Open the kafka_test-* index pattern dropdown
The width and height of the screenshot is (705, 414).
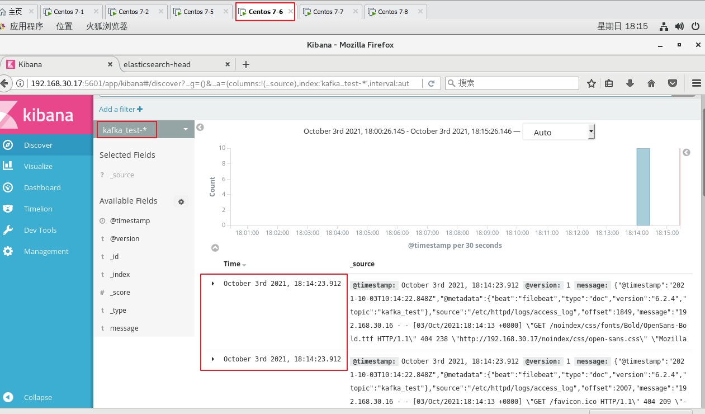[x=144, y=129]
